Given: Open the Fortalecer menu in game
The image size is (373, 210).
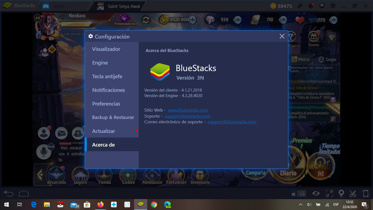Looking at the screenshot, I should [x=176, y=176].
